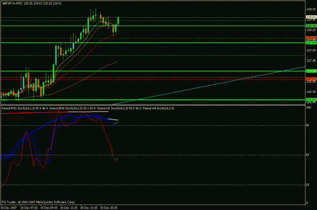Image resolution: width=317 pixels, height=210 pixels.
Task: Click the 10 Dec 2007 date label
Action: (x=9, y=207)
